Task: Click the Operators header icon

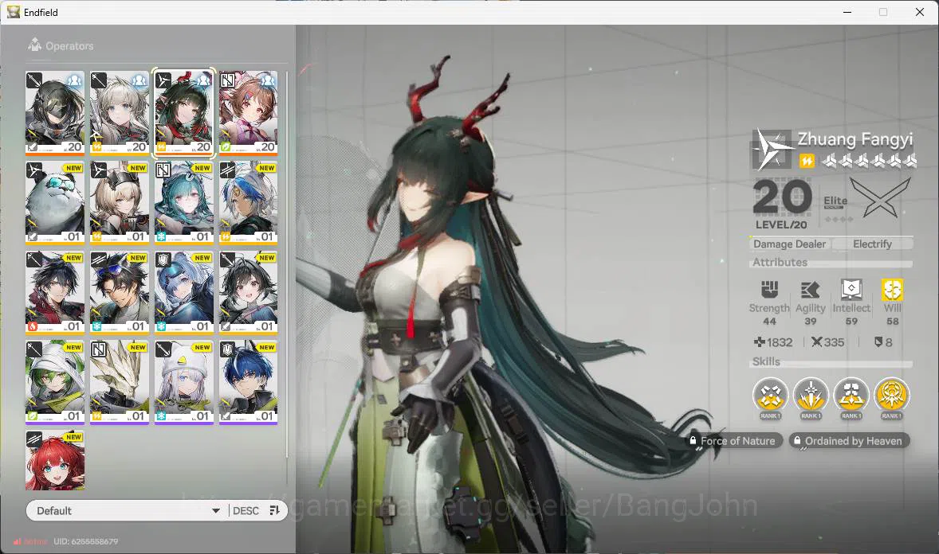Action: coord(34,45)
